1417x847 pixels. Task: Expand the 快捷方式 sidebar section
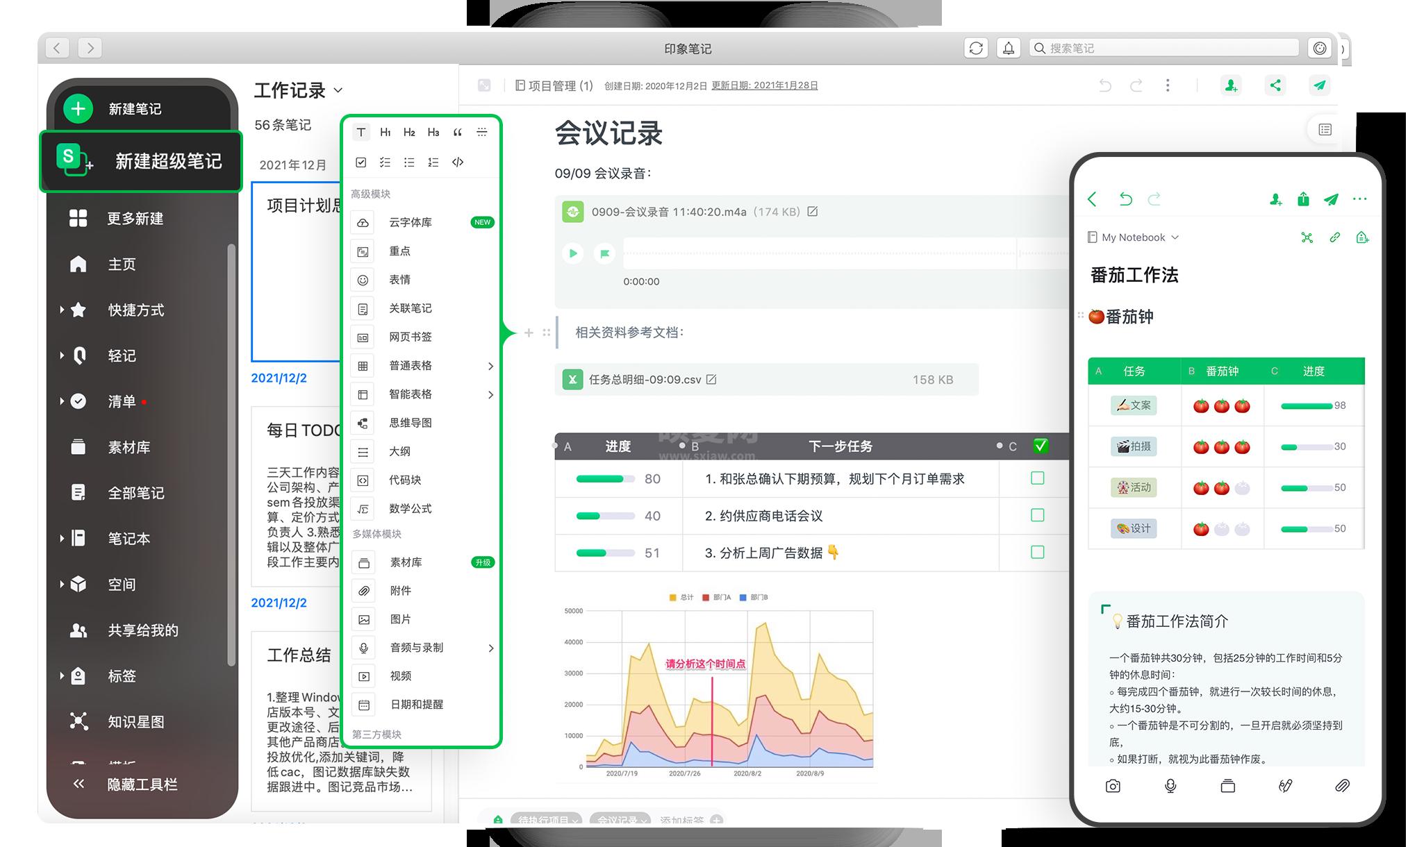coord(62,310)
